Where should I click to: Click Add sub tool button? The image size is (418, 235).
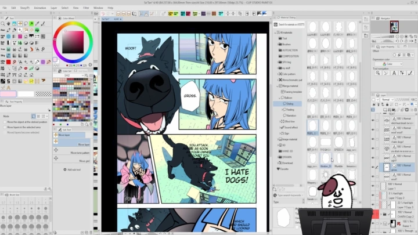[x=72, y=169]
